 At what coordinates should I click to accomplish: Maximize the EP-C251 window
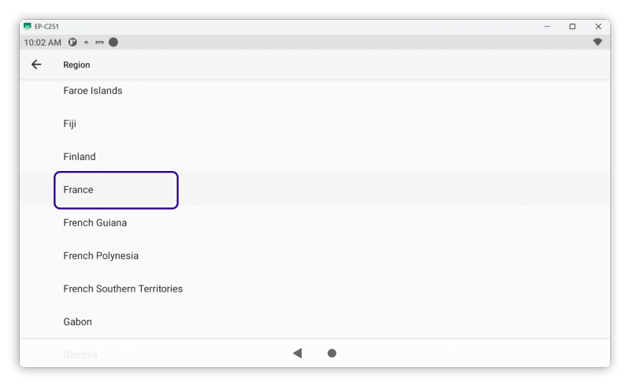[573, 26]
